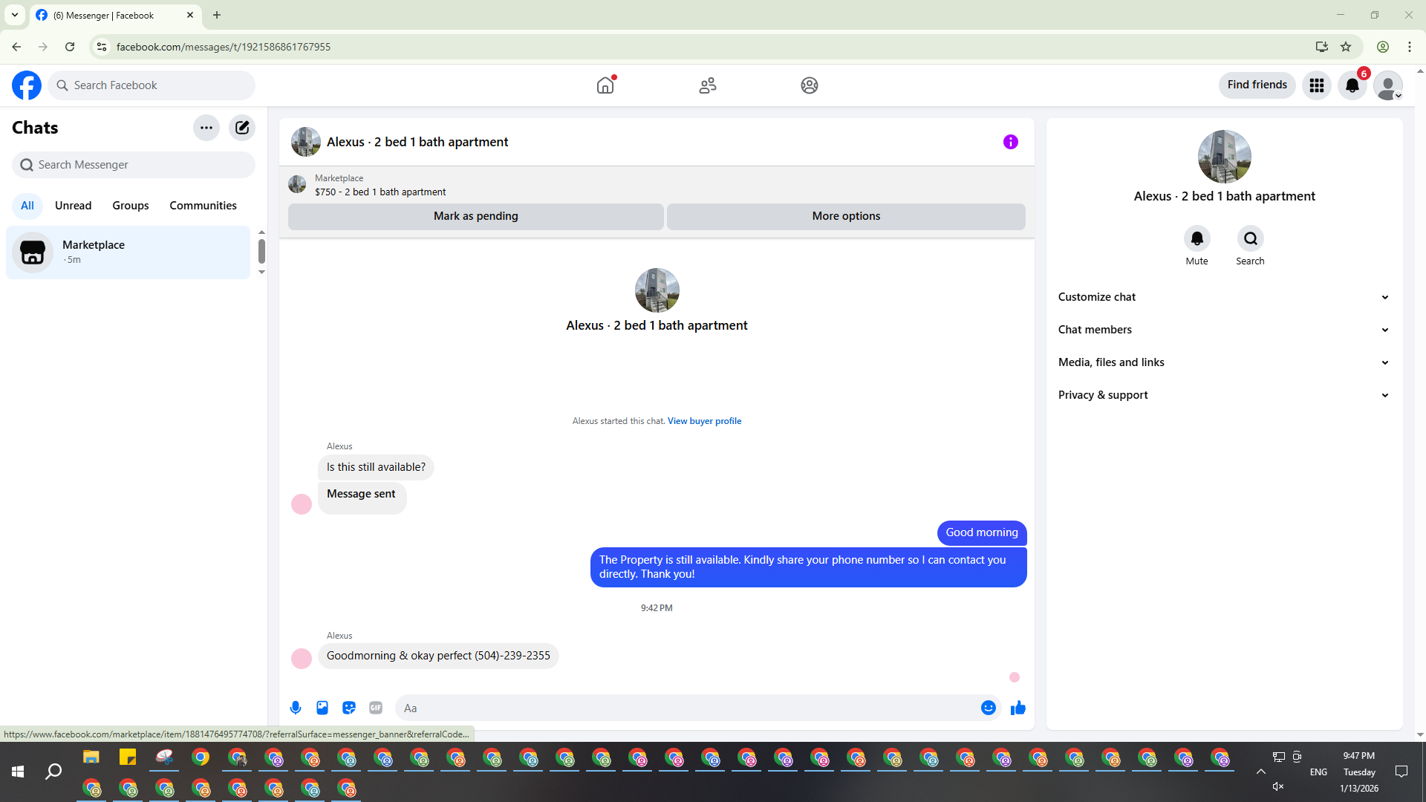Screen dimensions: 1426x802
Task: Toggle conversation information panel icon
Action: (x=1010, y=142)
